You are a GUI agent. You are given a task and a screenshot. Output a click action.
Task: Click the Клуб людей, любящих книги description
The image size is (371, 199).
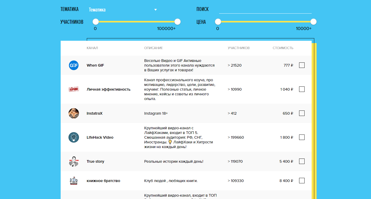coord(171,181)
